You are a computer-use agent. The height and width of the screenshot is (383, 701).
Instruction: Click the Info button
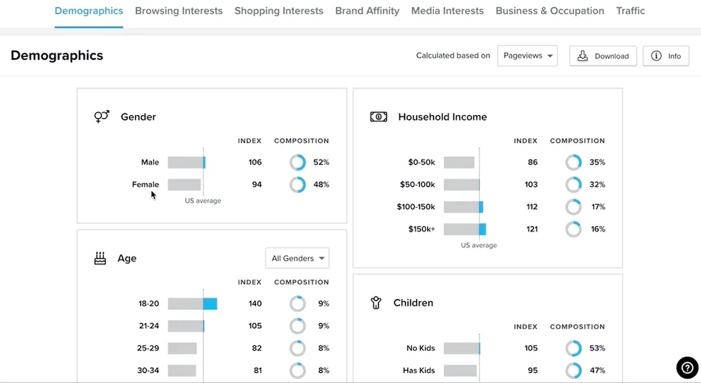[x=666, y=56]
